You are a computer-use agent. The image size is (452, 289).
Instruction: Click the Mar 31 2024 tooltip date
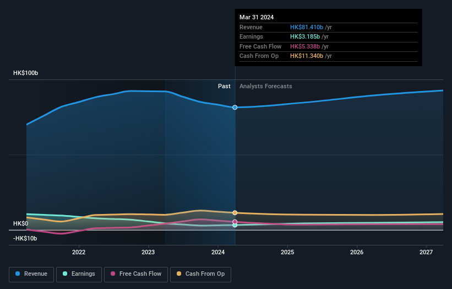[257, 17]
